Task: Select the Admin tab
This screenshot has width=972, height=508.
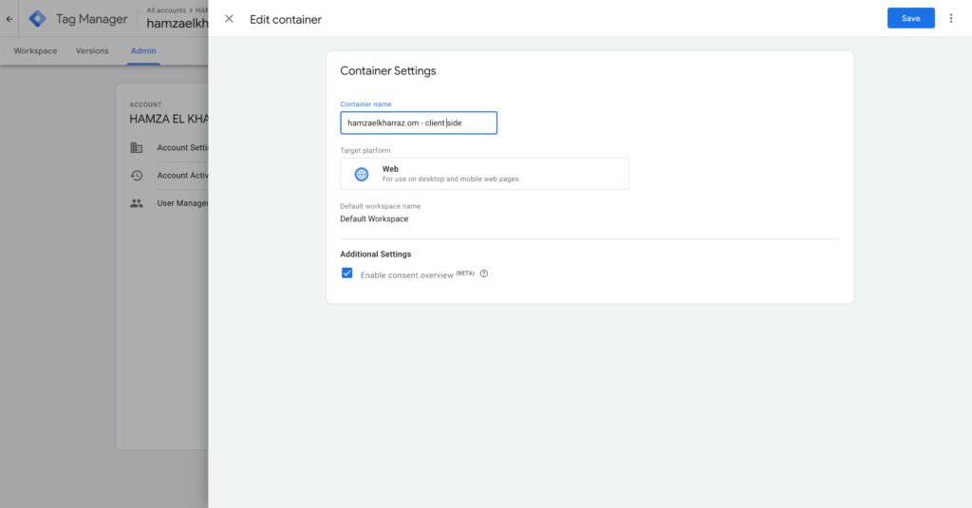Action: click(x=143, y=51)
